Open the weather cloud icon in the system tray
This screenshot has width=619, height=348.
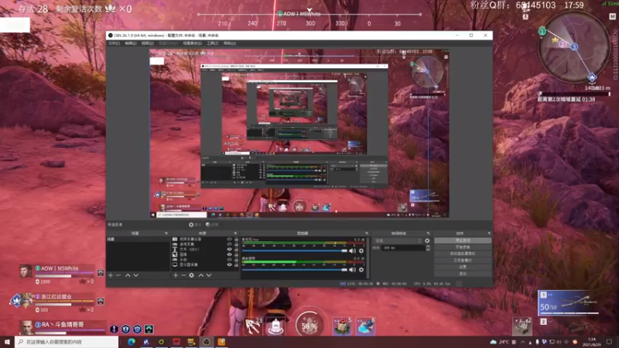pyautogui.click(x=493, y=342)
